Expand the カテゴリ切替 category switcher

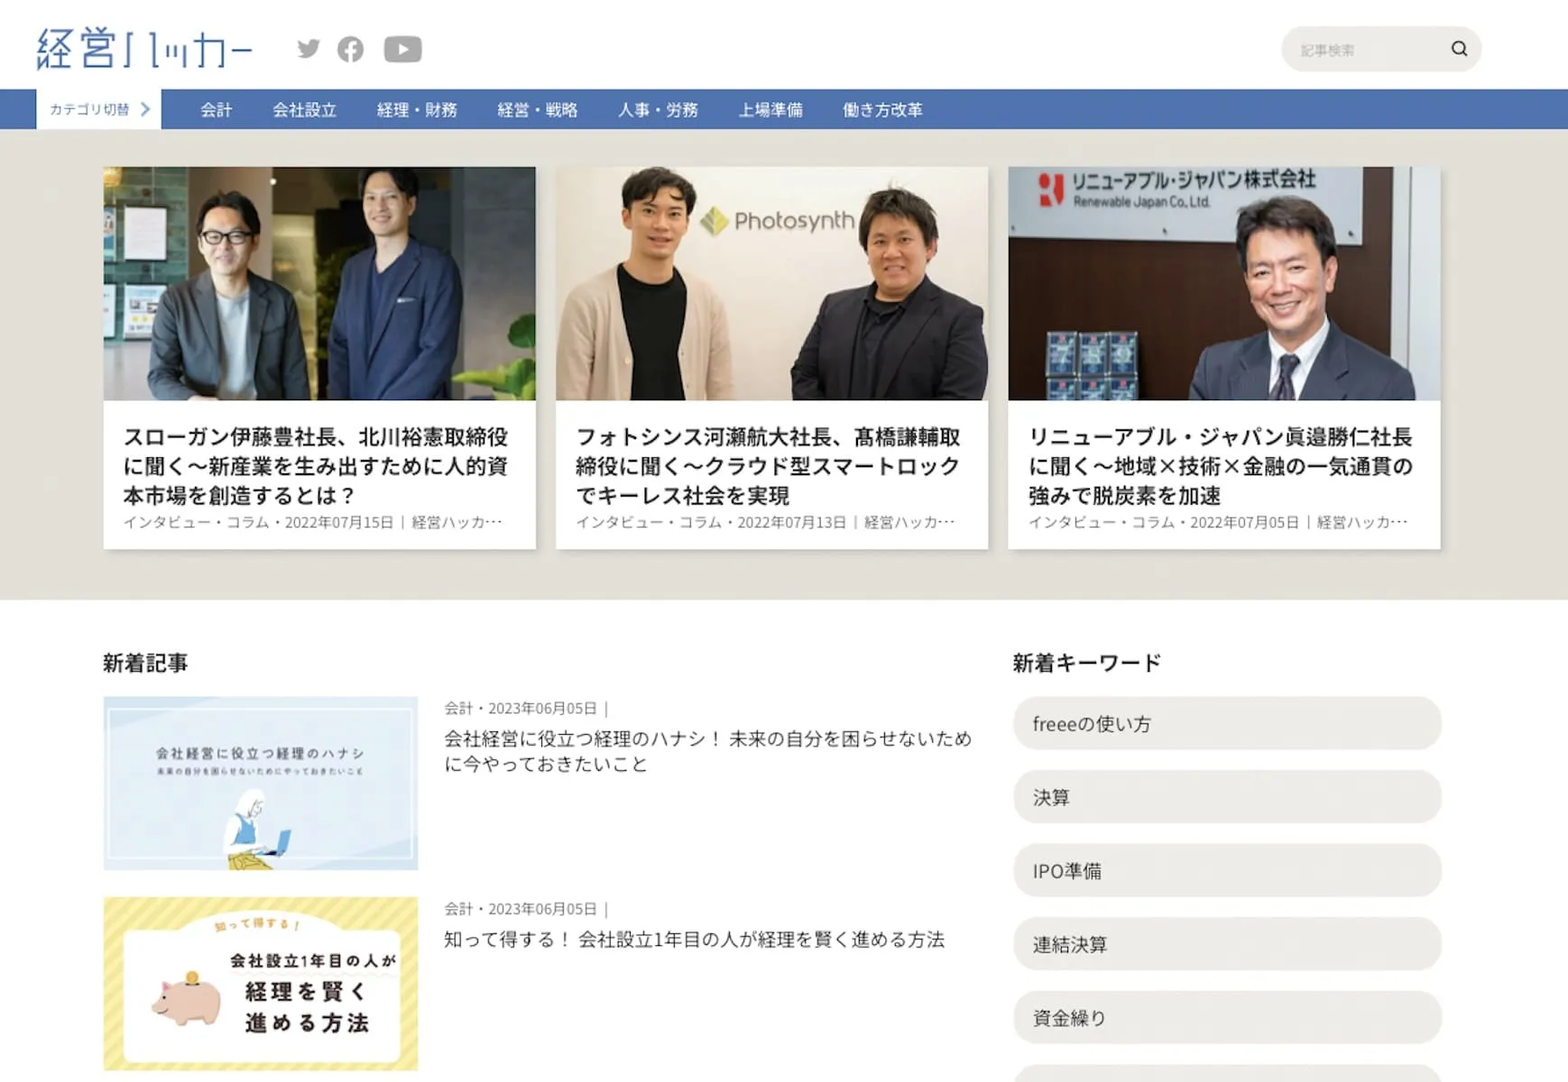[99, 109]
